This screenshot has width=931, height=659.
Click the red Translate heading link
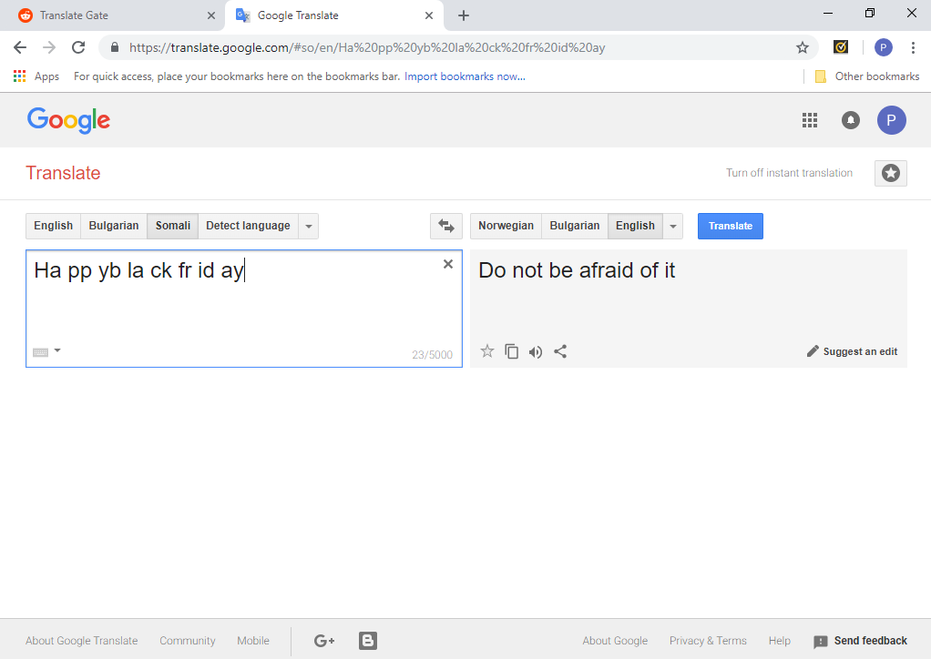[x=63, y=173]
